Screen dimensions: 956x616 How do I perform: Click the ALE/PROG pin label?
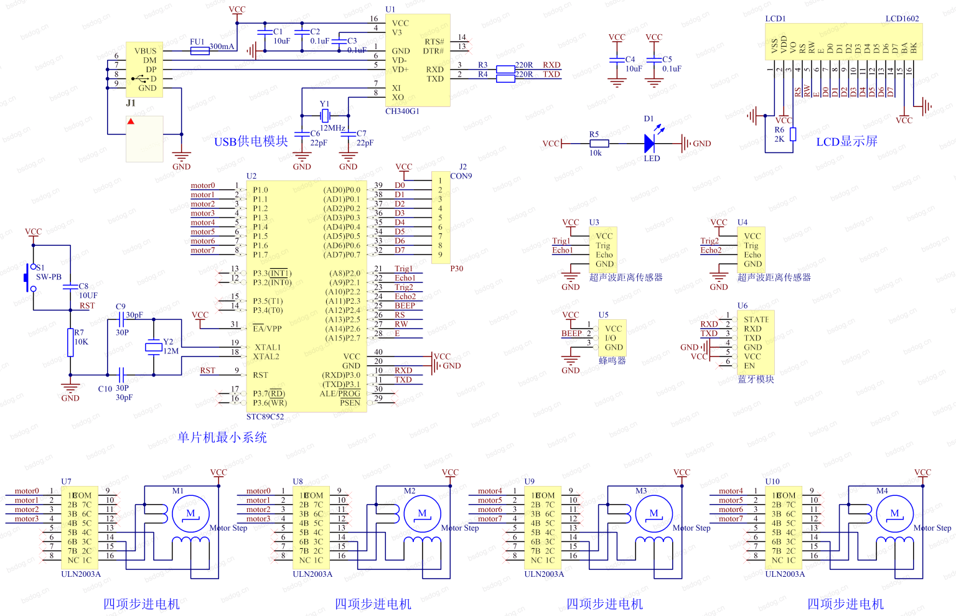(x=340, y=393)
